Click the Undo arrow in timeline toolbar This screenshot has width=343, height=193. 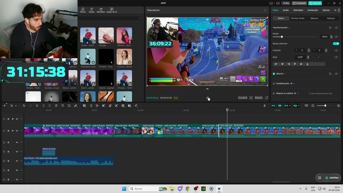click(x=24, y=106)
